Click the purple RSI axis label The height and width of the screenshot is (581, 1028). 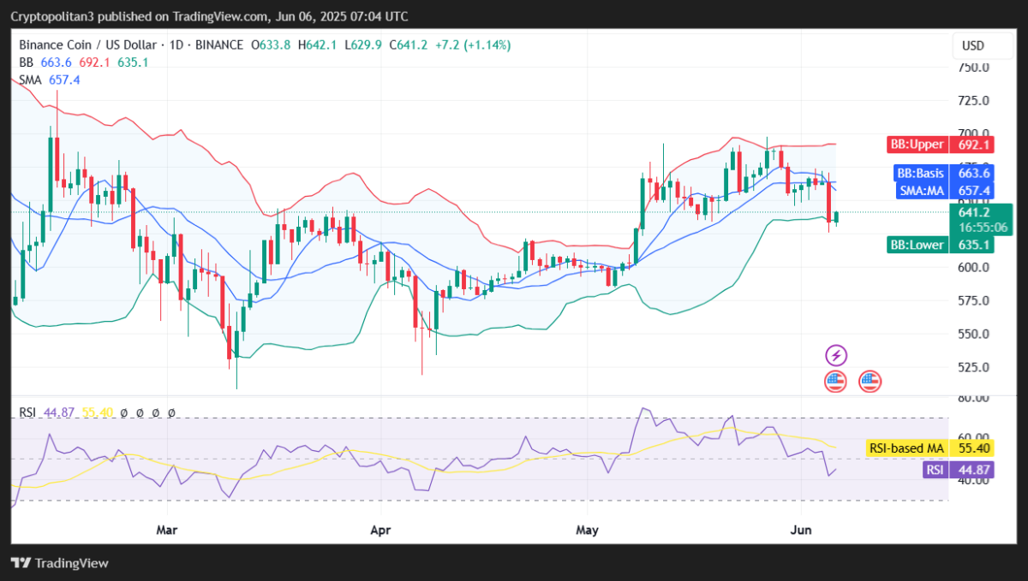click(934, 470)
